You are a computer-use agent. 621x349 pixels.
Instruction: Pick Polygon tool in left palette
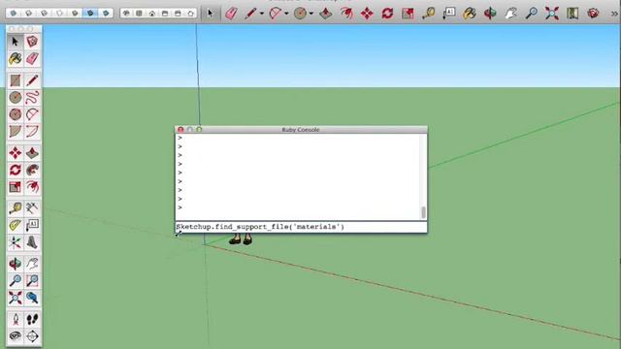[x=16, y=114]
